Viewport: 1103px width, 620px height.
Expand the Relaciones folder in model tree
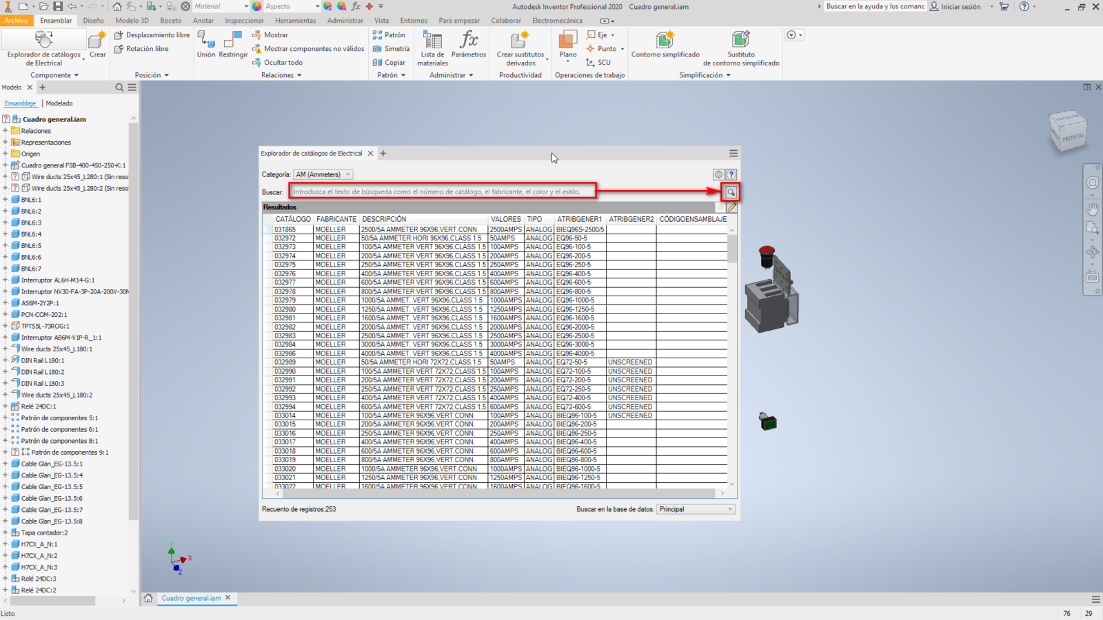(x=6, y=131)
